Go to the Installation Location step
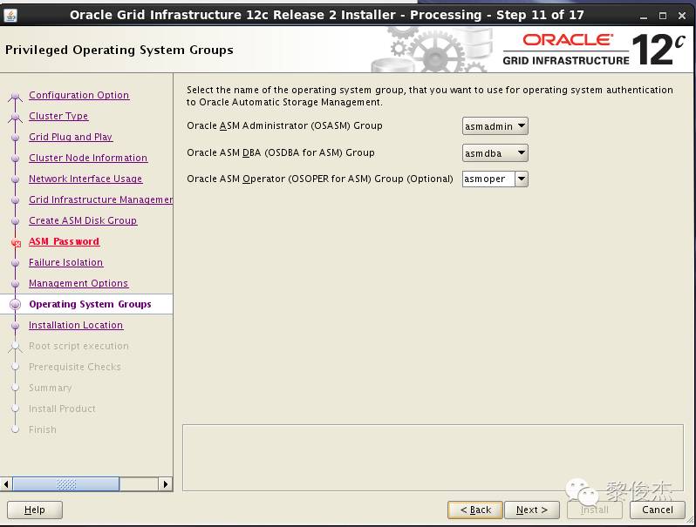Screen dimensions: 696x527 (76, 325)
